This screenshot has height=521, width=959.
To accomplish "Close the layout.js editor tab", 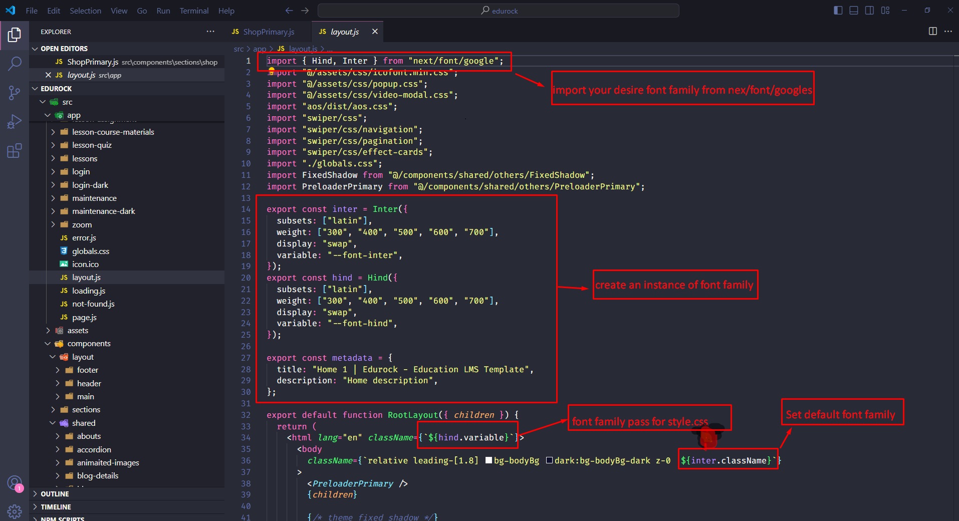I will pyautogui.click(x=375, y=32).
